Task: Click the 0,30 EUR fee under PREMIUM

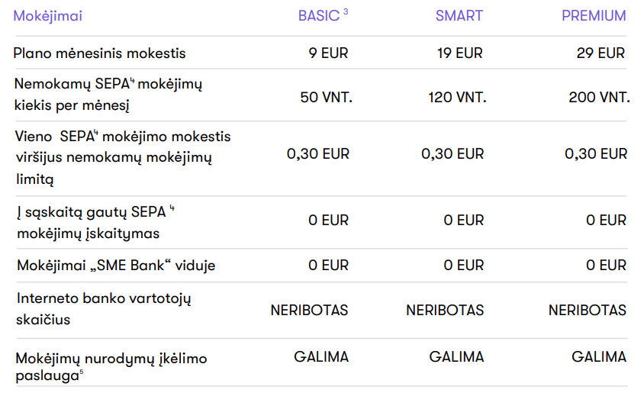Action: (596, 154)
